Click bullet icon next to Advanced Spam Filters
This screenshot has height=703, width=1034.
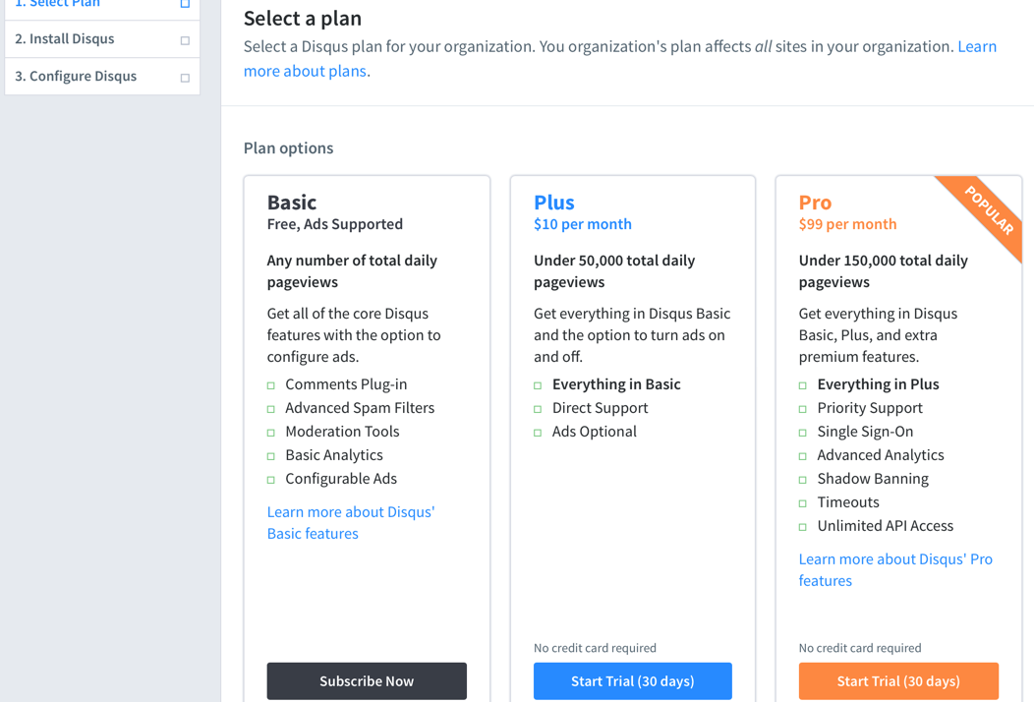(x=271, y=409)
